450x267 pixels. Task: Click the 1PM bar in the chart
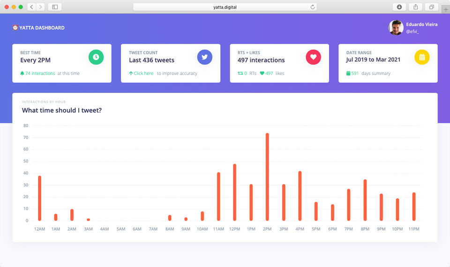click(x=251, y=202)
